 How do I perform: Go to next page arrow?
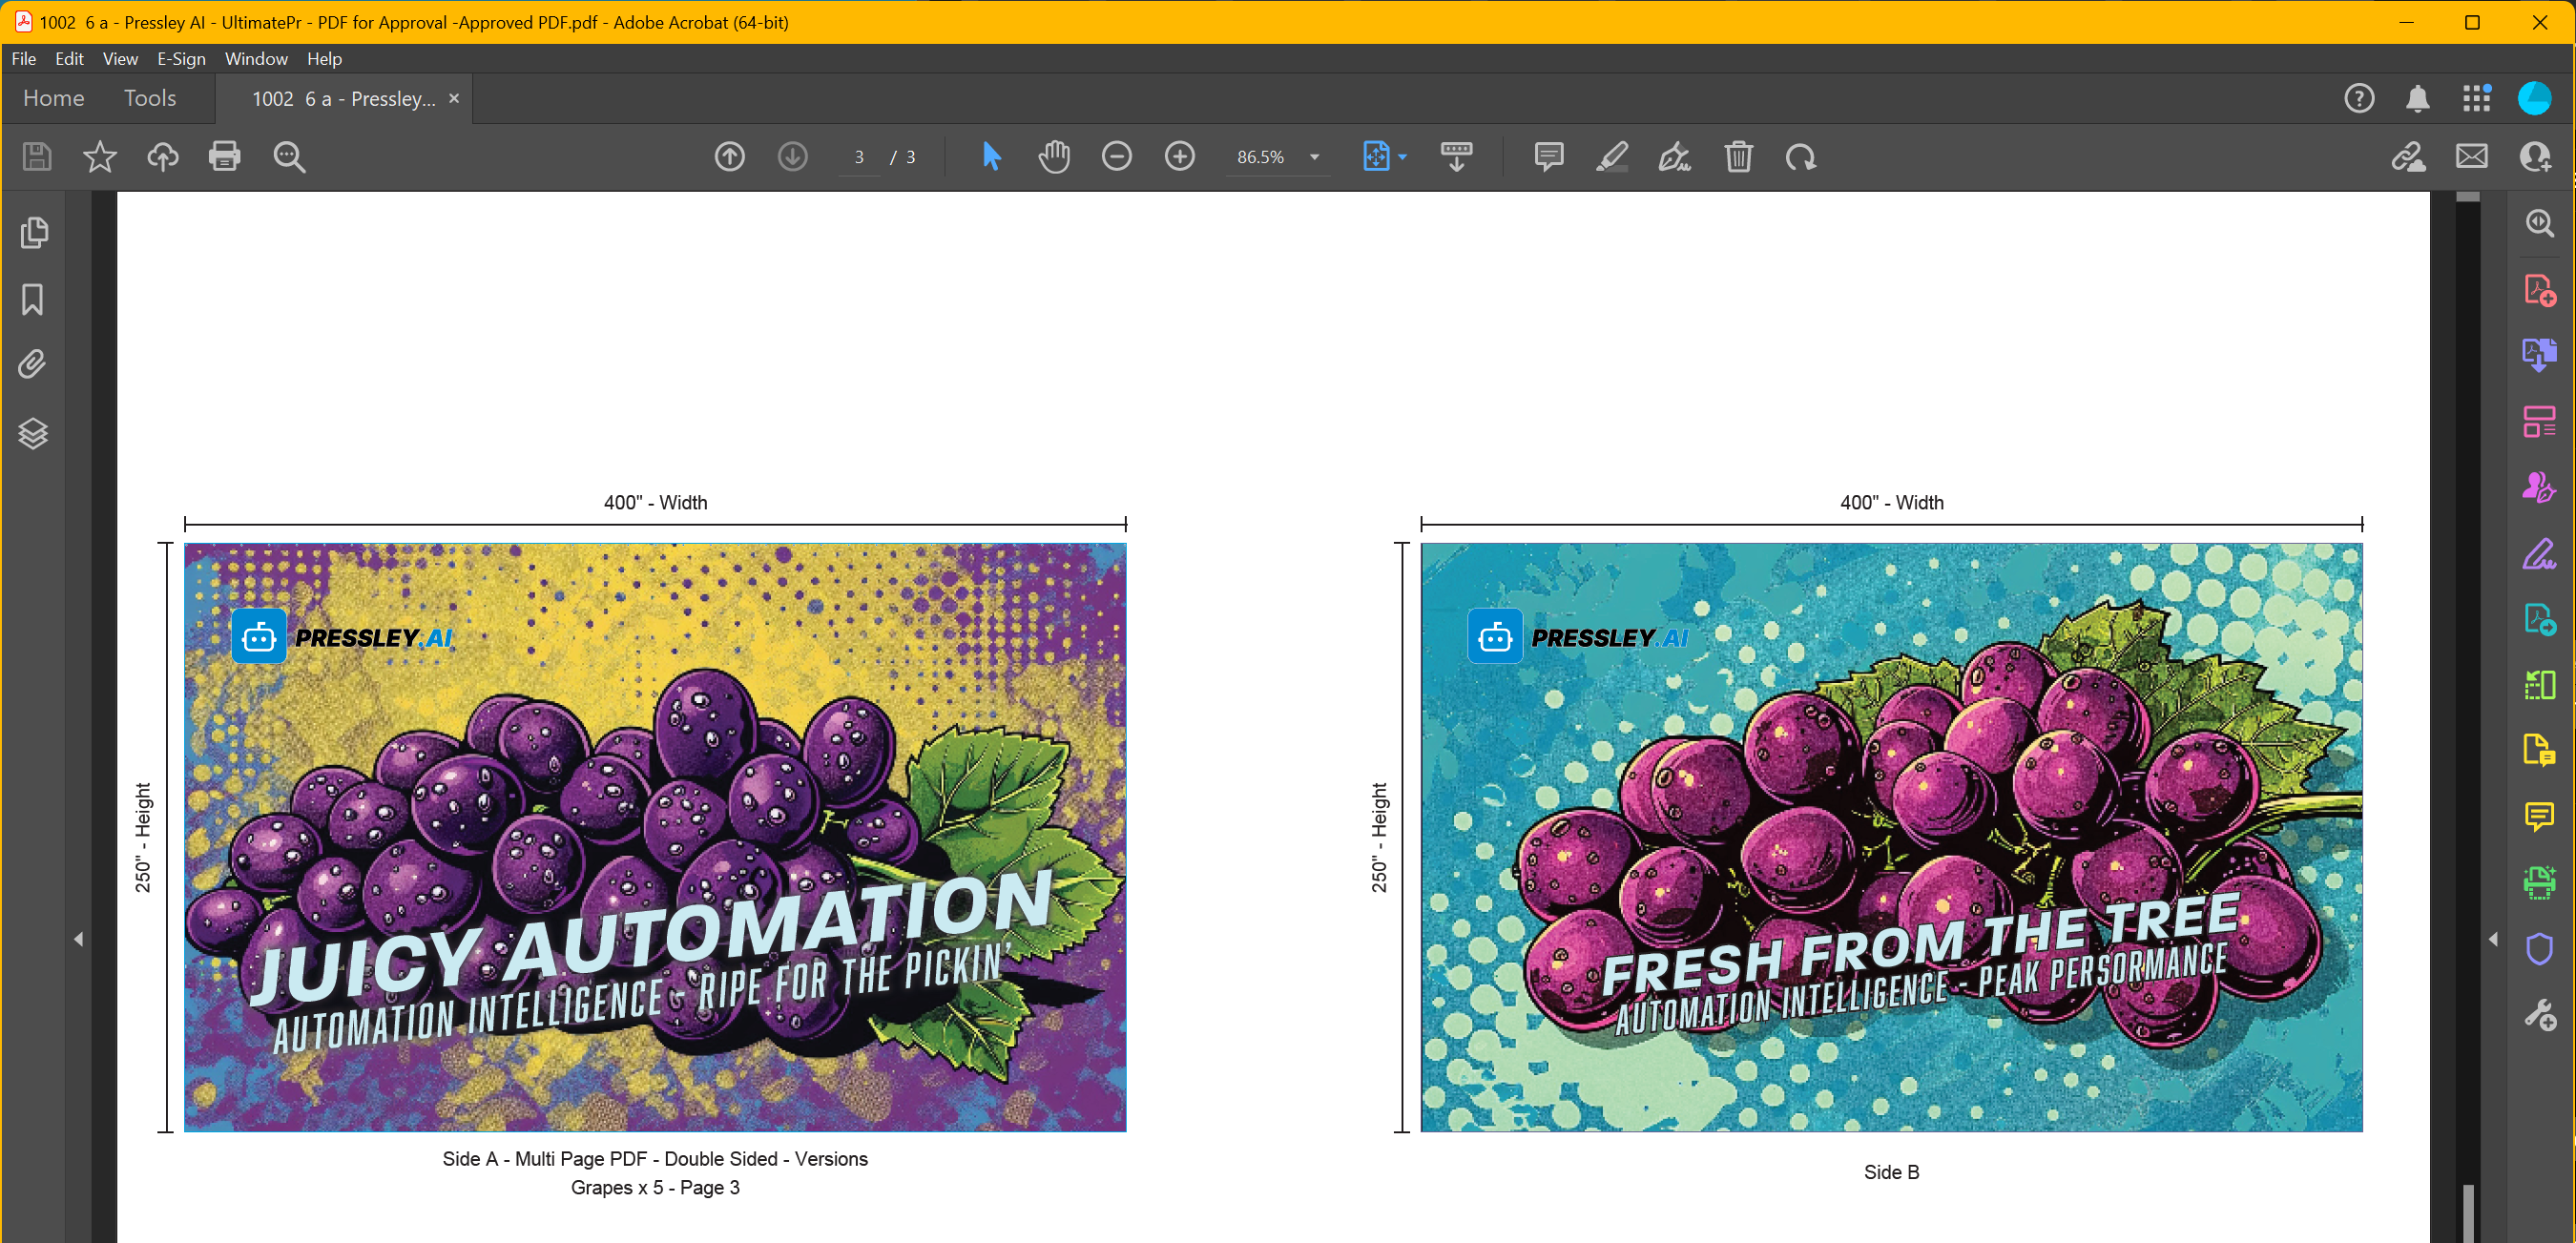(x=793, y=157)
